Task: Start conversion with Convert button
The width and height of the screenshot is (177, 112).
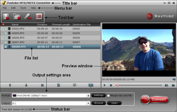Action: pyautogui.click(x=155, y=100)
